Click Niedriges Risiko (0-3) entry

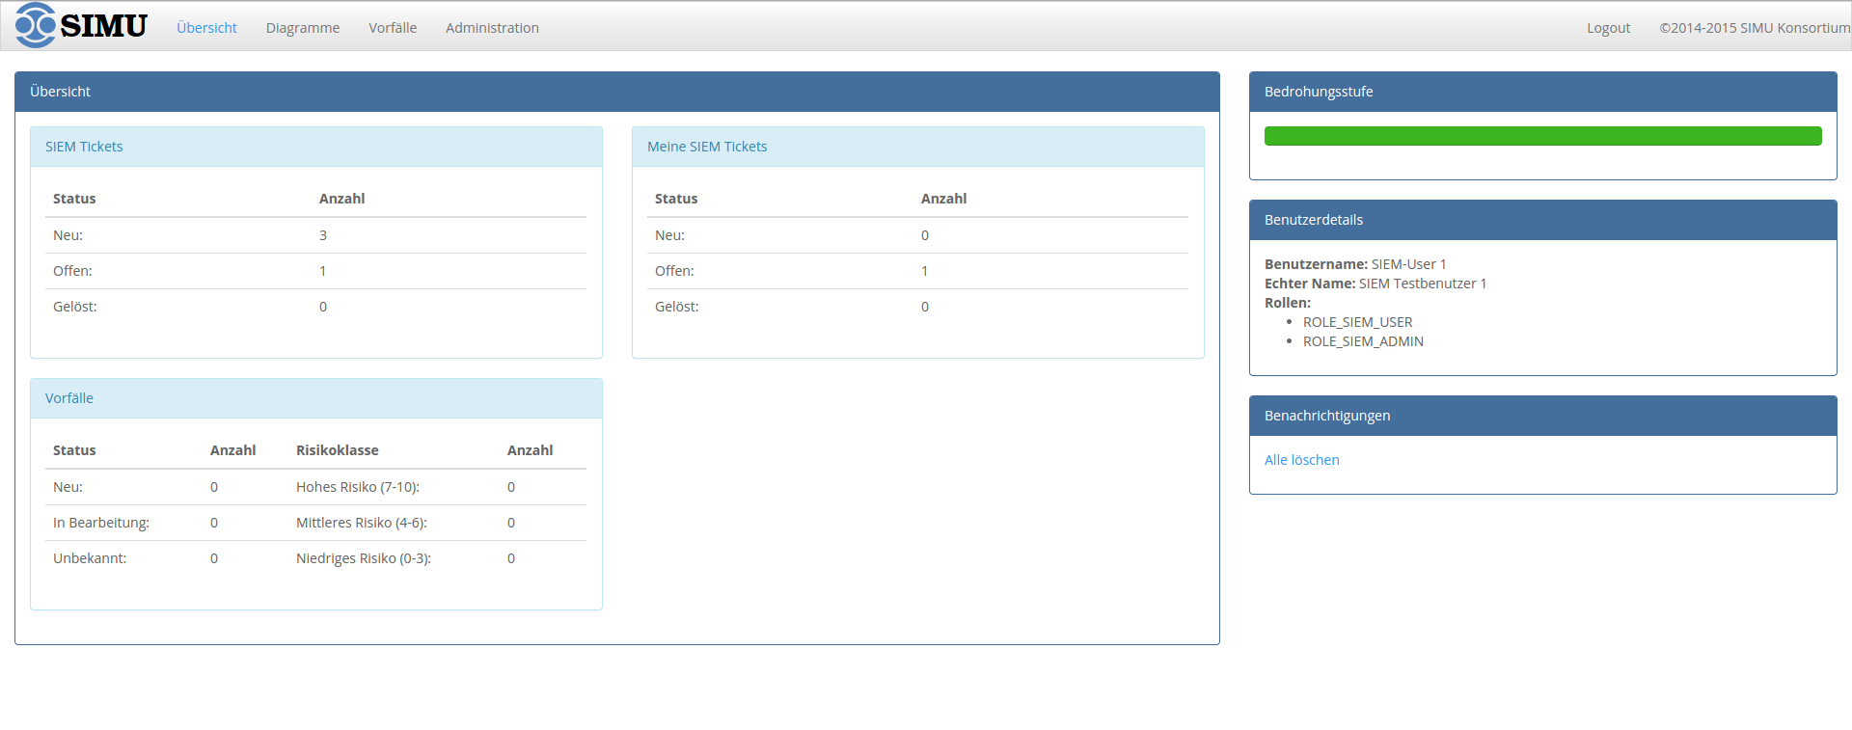coord(364,558)
